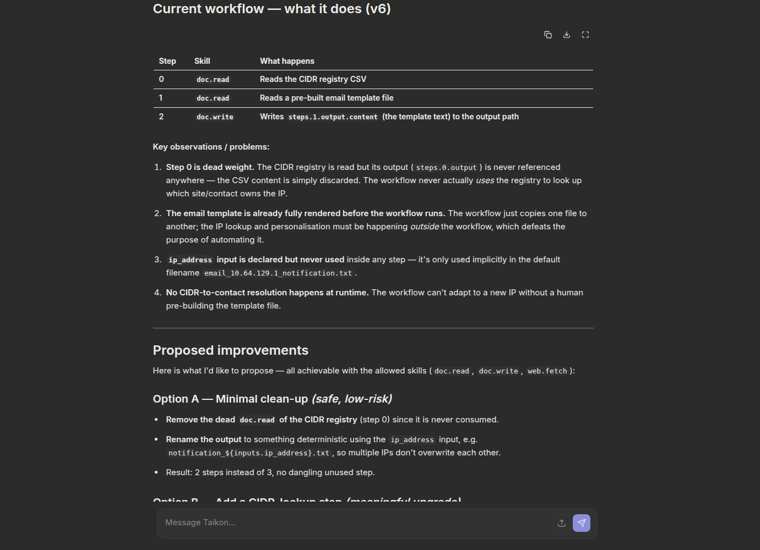
Task: Focus the Message Taikon input field
Action: coord(355,522)
